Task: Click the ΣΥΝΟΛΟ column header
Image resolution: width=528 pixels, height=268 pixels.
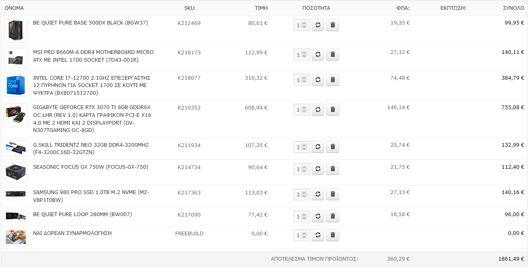Action: (x=514, y=8)
